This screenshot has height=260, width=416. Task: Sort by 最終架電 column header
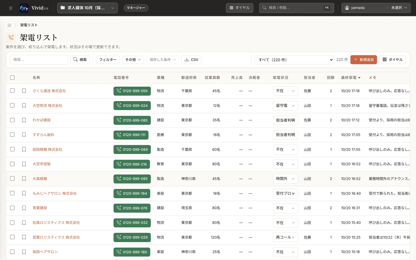click(x=351, y=78)
